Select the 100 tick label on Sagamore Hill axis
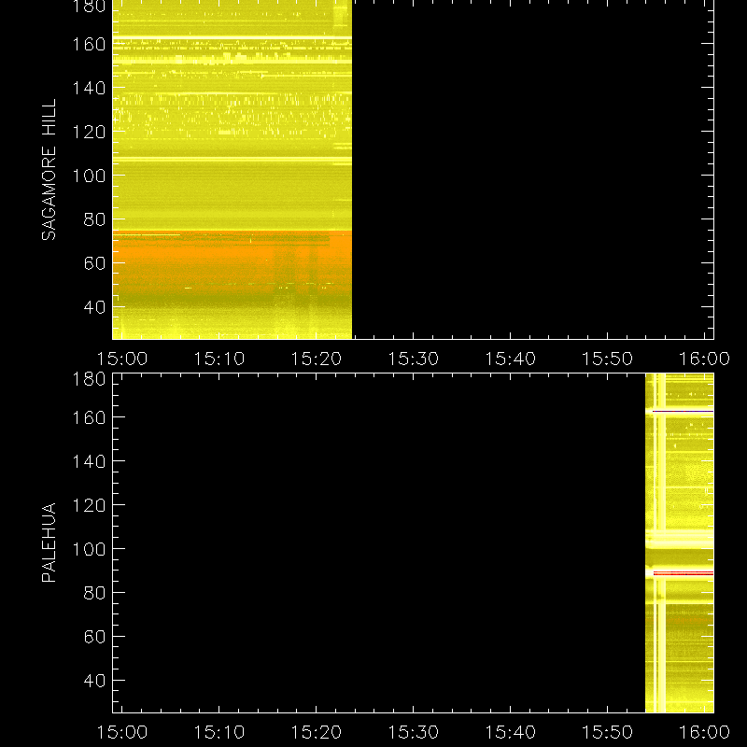 coord(89,176)
